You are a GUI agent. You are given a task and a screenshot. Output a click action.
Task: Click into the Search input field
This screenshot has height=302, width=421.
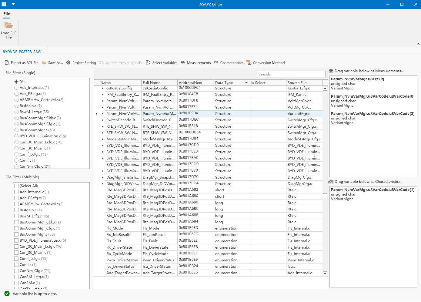coord(291,74)
